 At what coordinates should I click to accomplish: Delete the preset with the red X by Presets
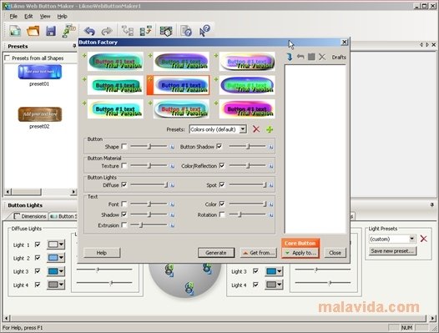point(256,129)
